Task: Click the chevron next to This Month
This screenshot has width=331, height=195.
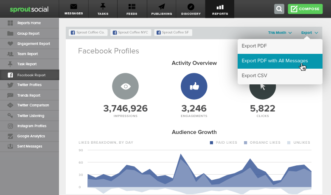Action: 290,33
